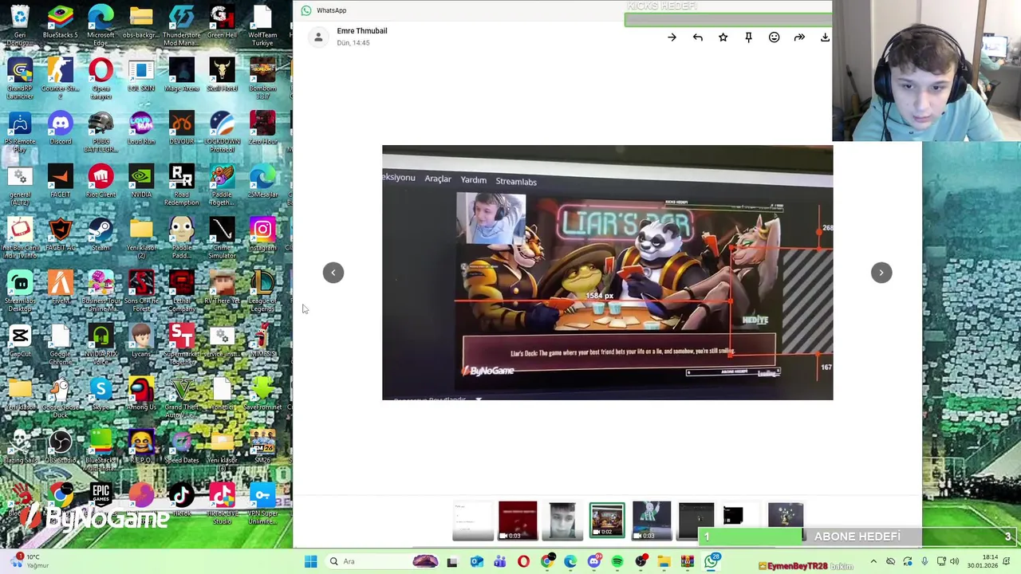Open the FACEIT desktop shortcut
This screenshot has width=1021, height=574.
pos(61,182)
